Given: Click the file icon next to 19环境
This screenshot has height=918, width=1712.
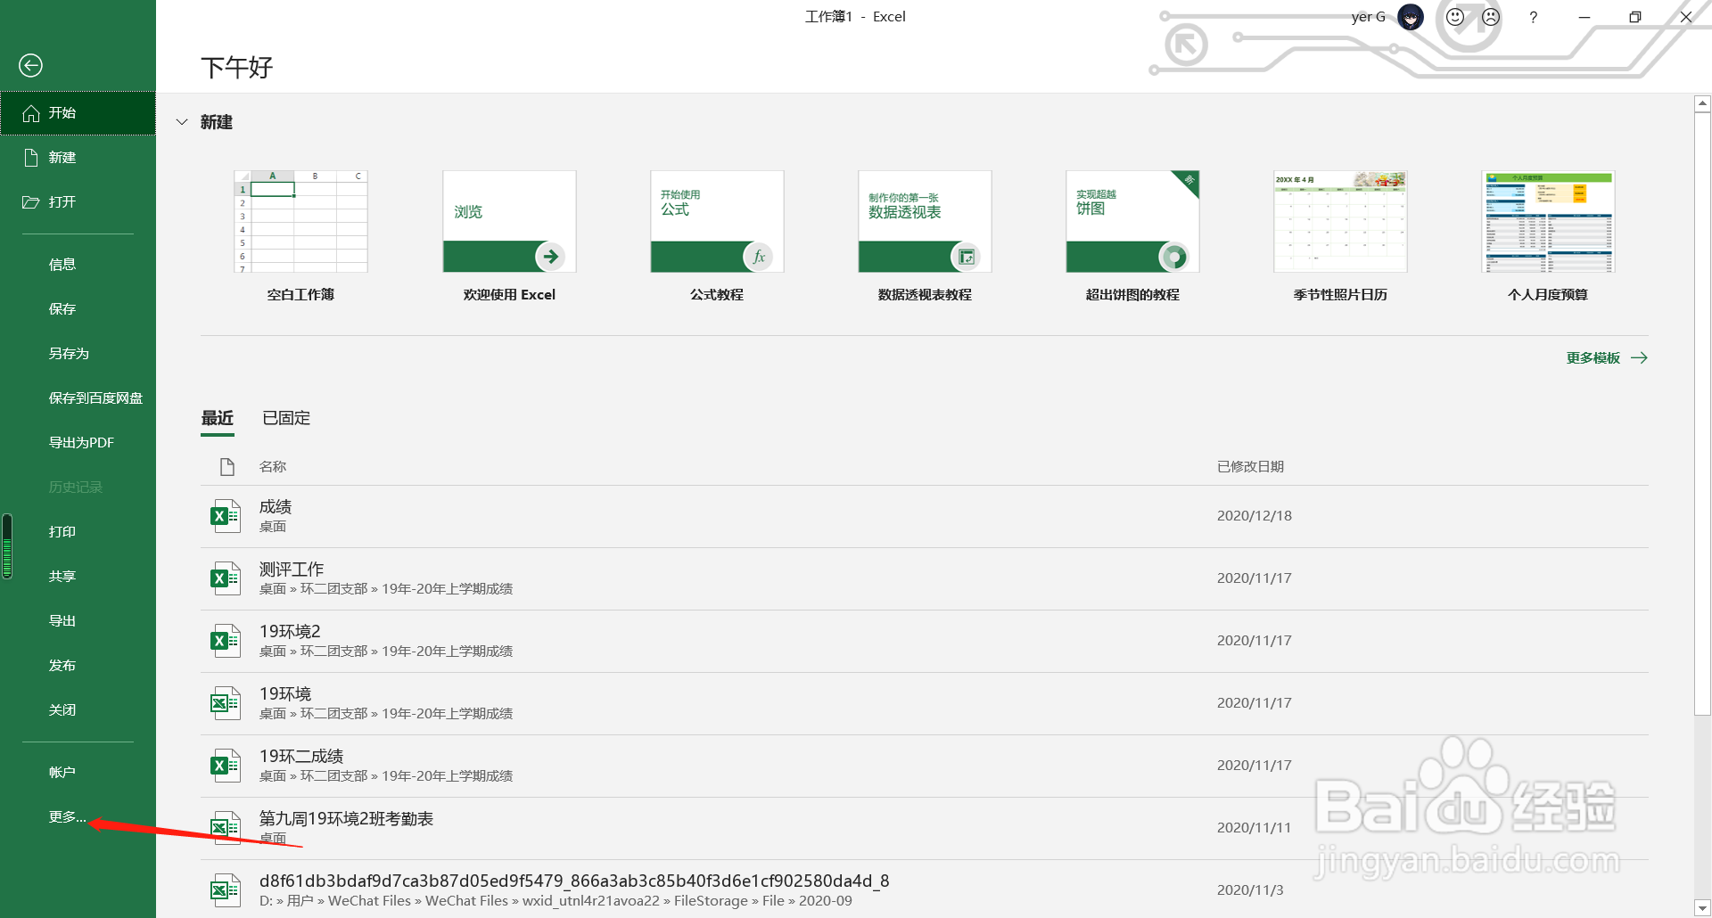Looking at the screenshot, I should tap(226, 702).
